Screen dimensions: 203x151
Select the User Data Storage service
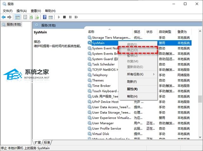pos(139,112)
